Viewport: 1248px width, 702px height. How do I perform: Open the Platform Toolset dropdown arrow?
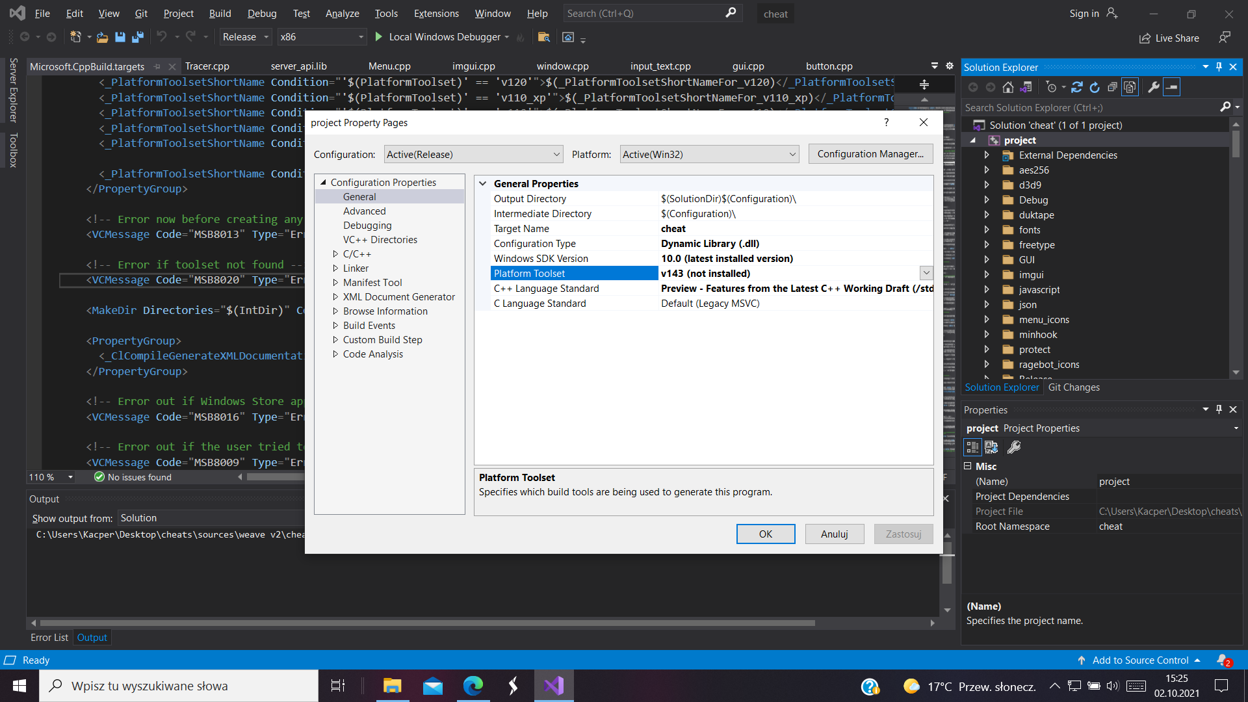(x=926, y=274)
